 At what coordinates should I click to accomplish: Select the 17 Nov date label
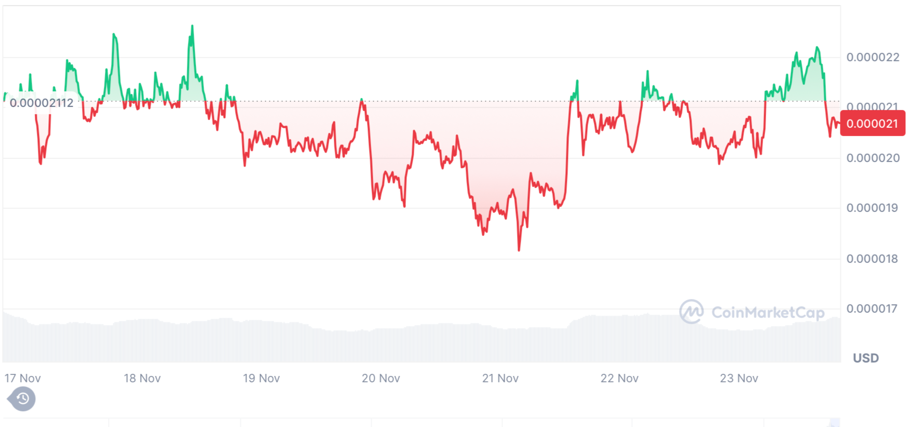tap(22, 378)
